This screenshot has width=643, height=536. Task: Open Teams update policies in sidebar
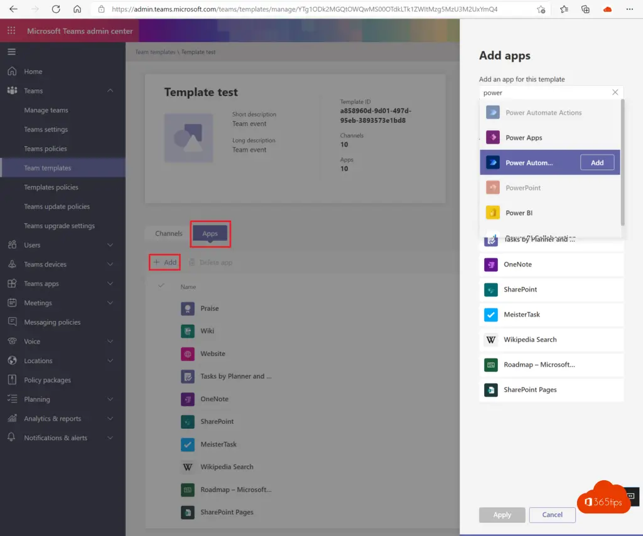click(57, 206)
